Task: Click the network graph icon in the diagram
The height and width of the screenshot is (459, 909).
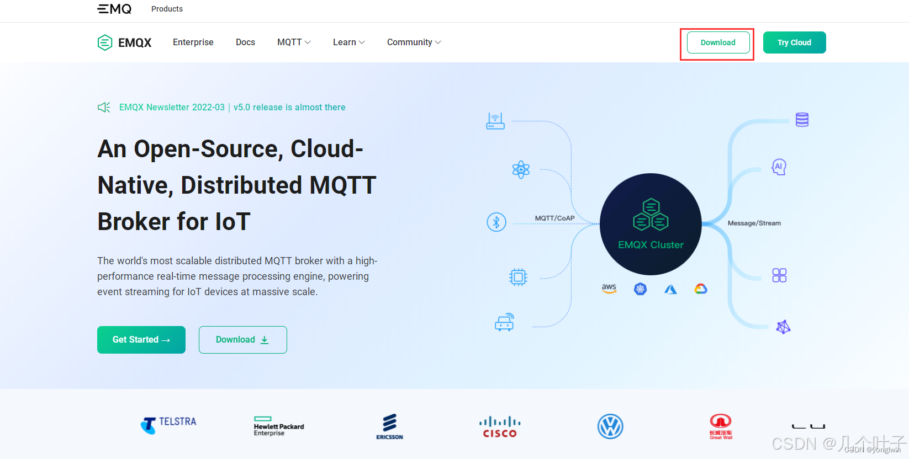Action: point(783,327)
